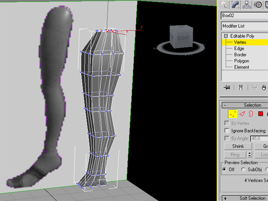
Task: Click the yellow Vertex selection icon
Action: coord(233,114)
